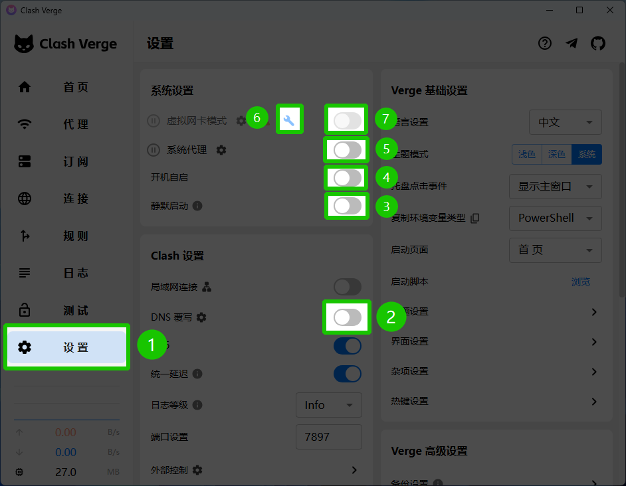The width and height of the screenshot is (626, 486).
Task: Click pause icon beside 虚拟网卡模式
Action: [x=154, y=120]
